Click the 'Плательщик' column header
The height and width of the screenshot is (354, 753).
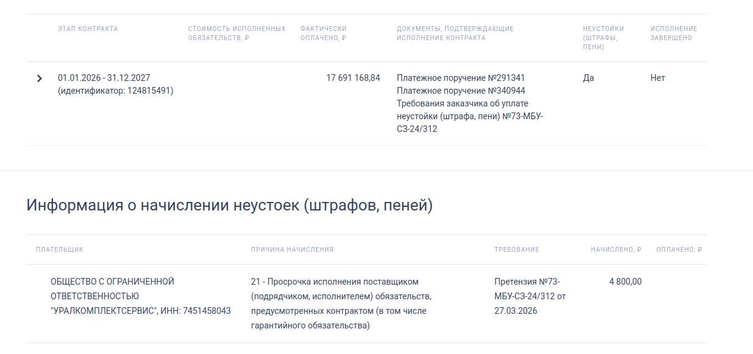[60, 249]
